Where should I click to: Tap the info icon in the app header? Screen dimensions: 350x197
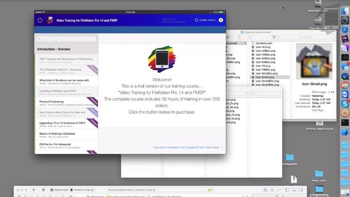[221, 20]
